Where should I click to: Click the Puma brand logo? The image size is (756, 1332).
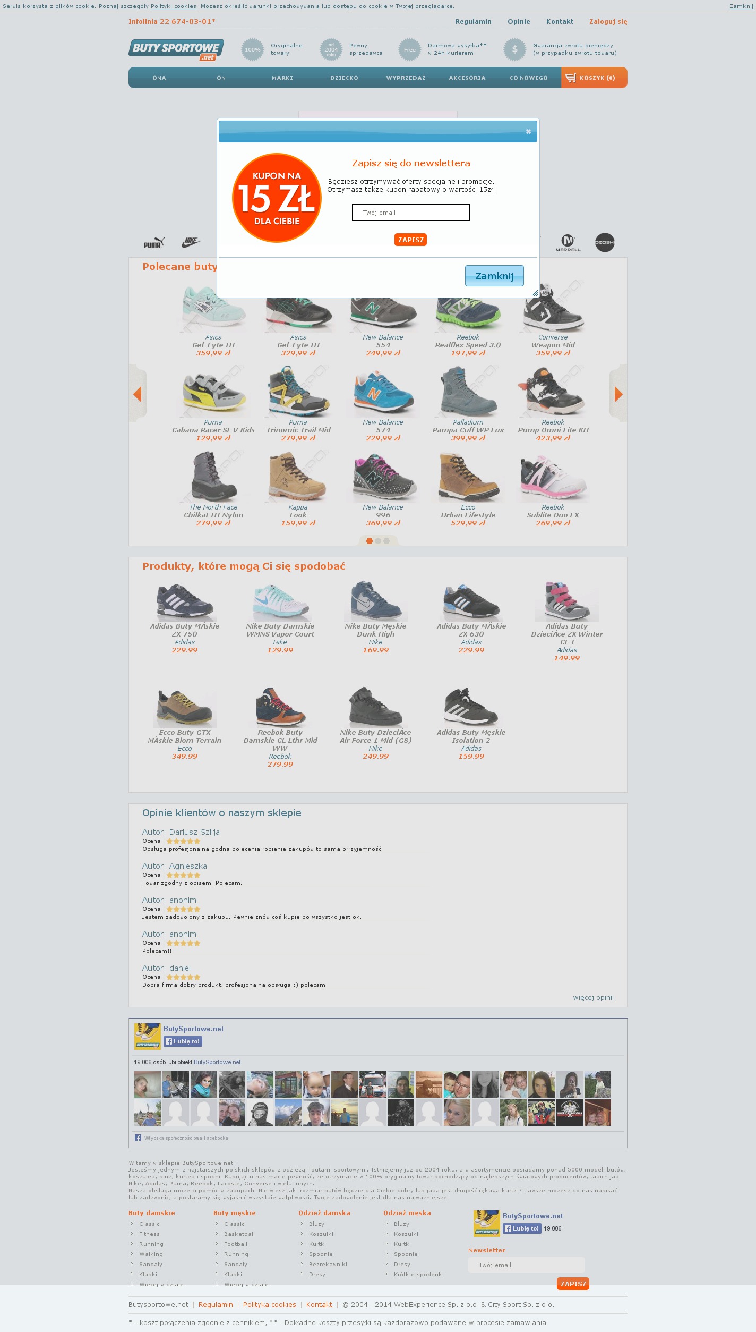coord(154,243)
